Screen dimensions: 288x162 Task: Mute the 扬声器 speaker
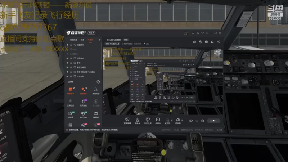pos(177,121)
